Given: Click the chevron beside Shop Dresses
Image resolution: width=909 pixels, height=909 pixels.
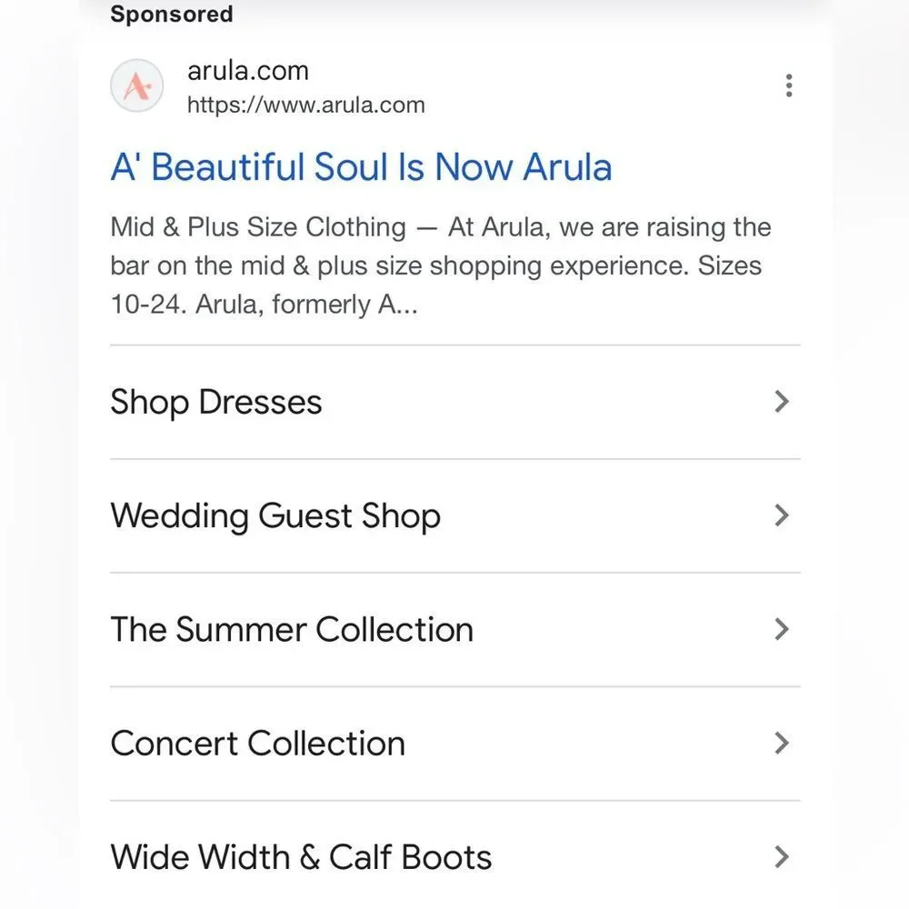Looking at the screenshot, I should [x=781, y=402].
